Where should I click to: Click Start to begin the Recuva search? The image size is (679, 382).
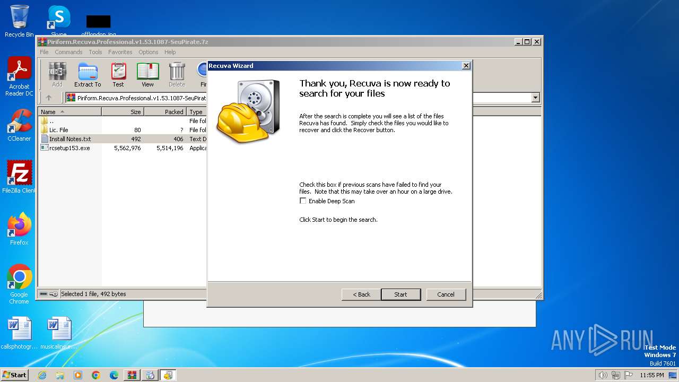[x=401, y=294]
